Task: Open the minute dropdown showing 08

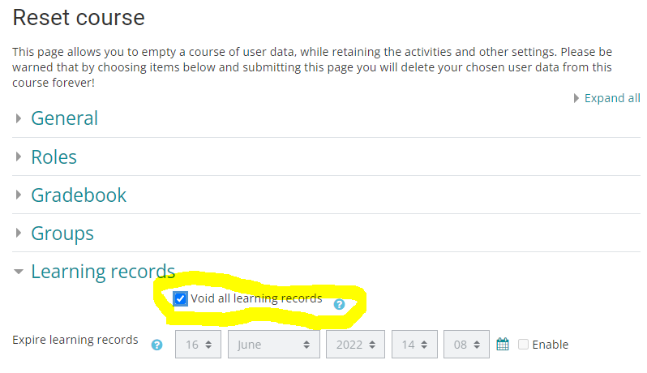Action: (466, 345)
